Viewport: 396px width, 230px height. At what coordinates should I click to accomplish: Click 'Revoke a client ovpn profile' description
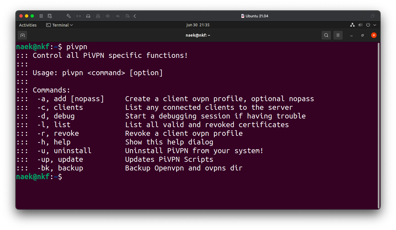184,134
